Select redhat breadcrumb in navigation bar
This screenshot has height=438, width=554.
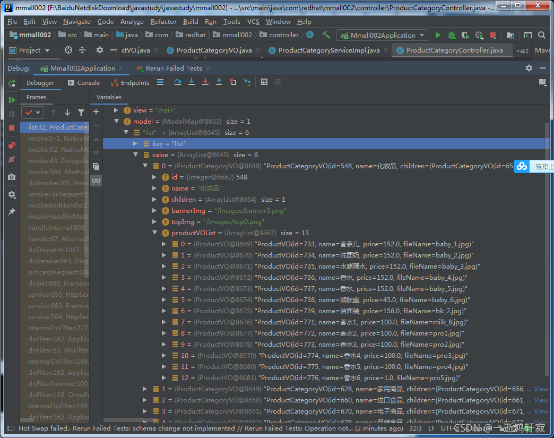pyautogui.click(x=191, y=35)
